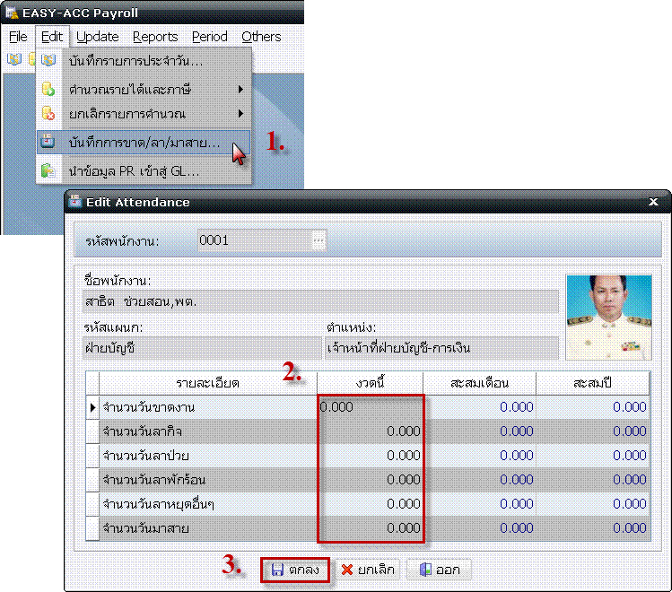672x592 pixels.
Task: Open the Period menu
Action: click(209, 37)
